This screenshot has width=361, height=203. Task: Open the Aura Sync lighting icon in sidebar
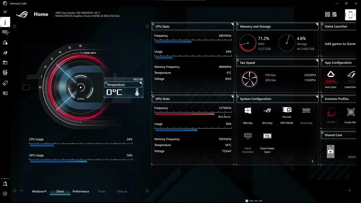pos(6,42)
